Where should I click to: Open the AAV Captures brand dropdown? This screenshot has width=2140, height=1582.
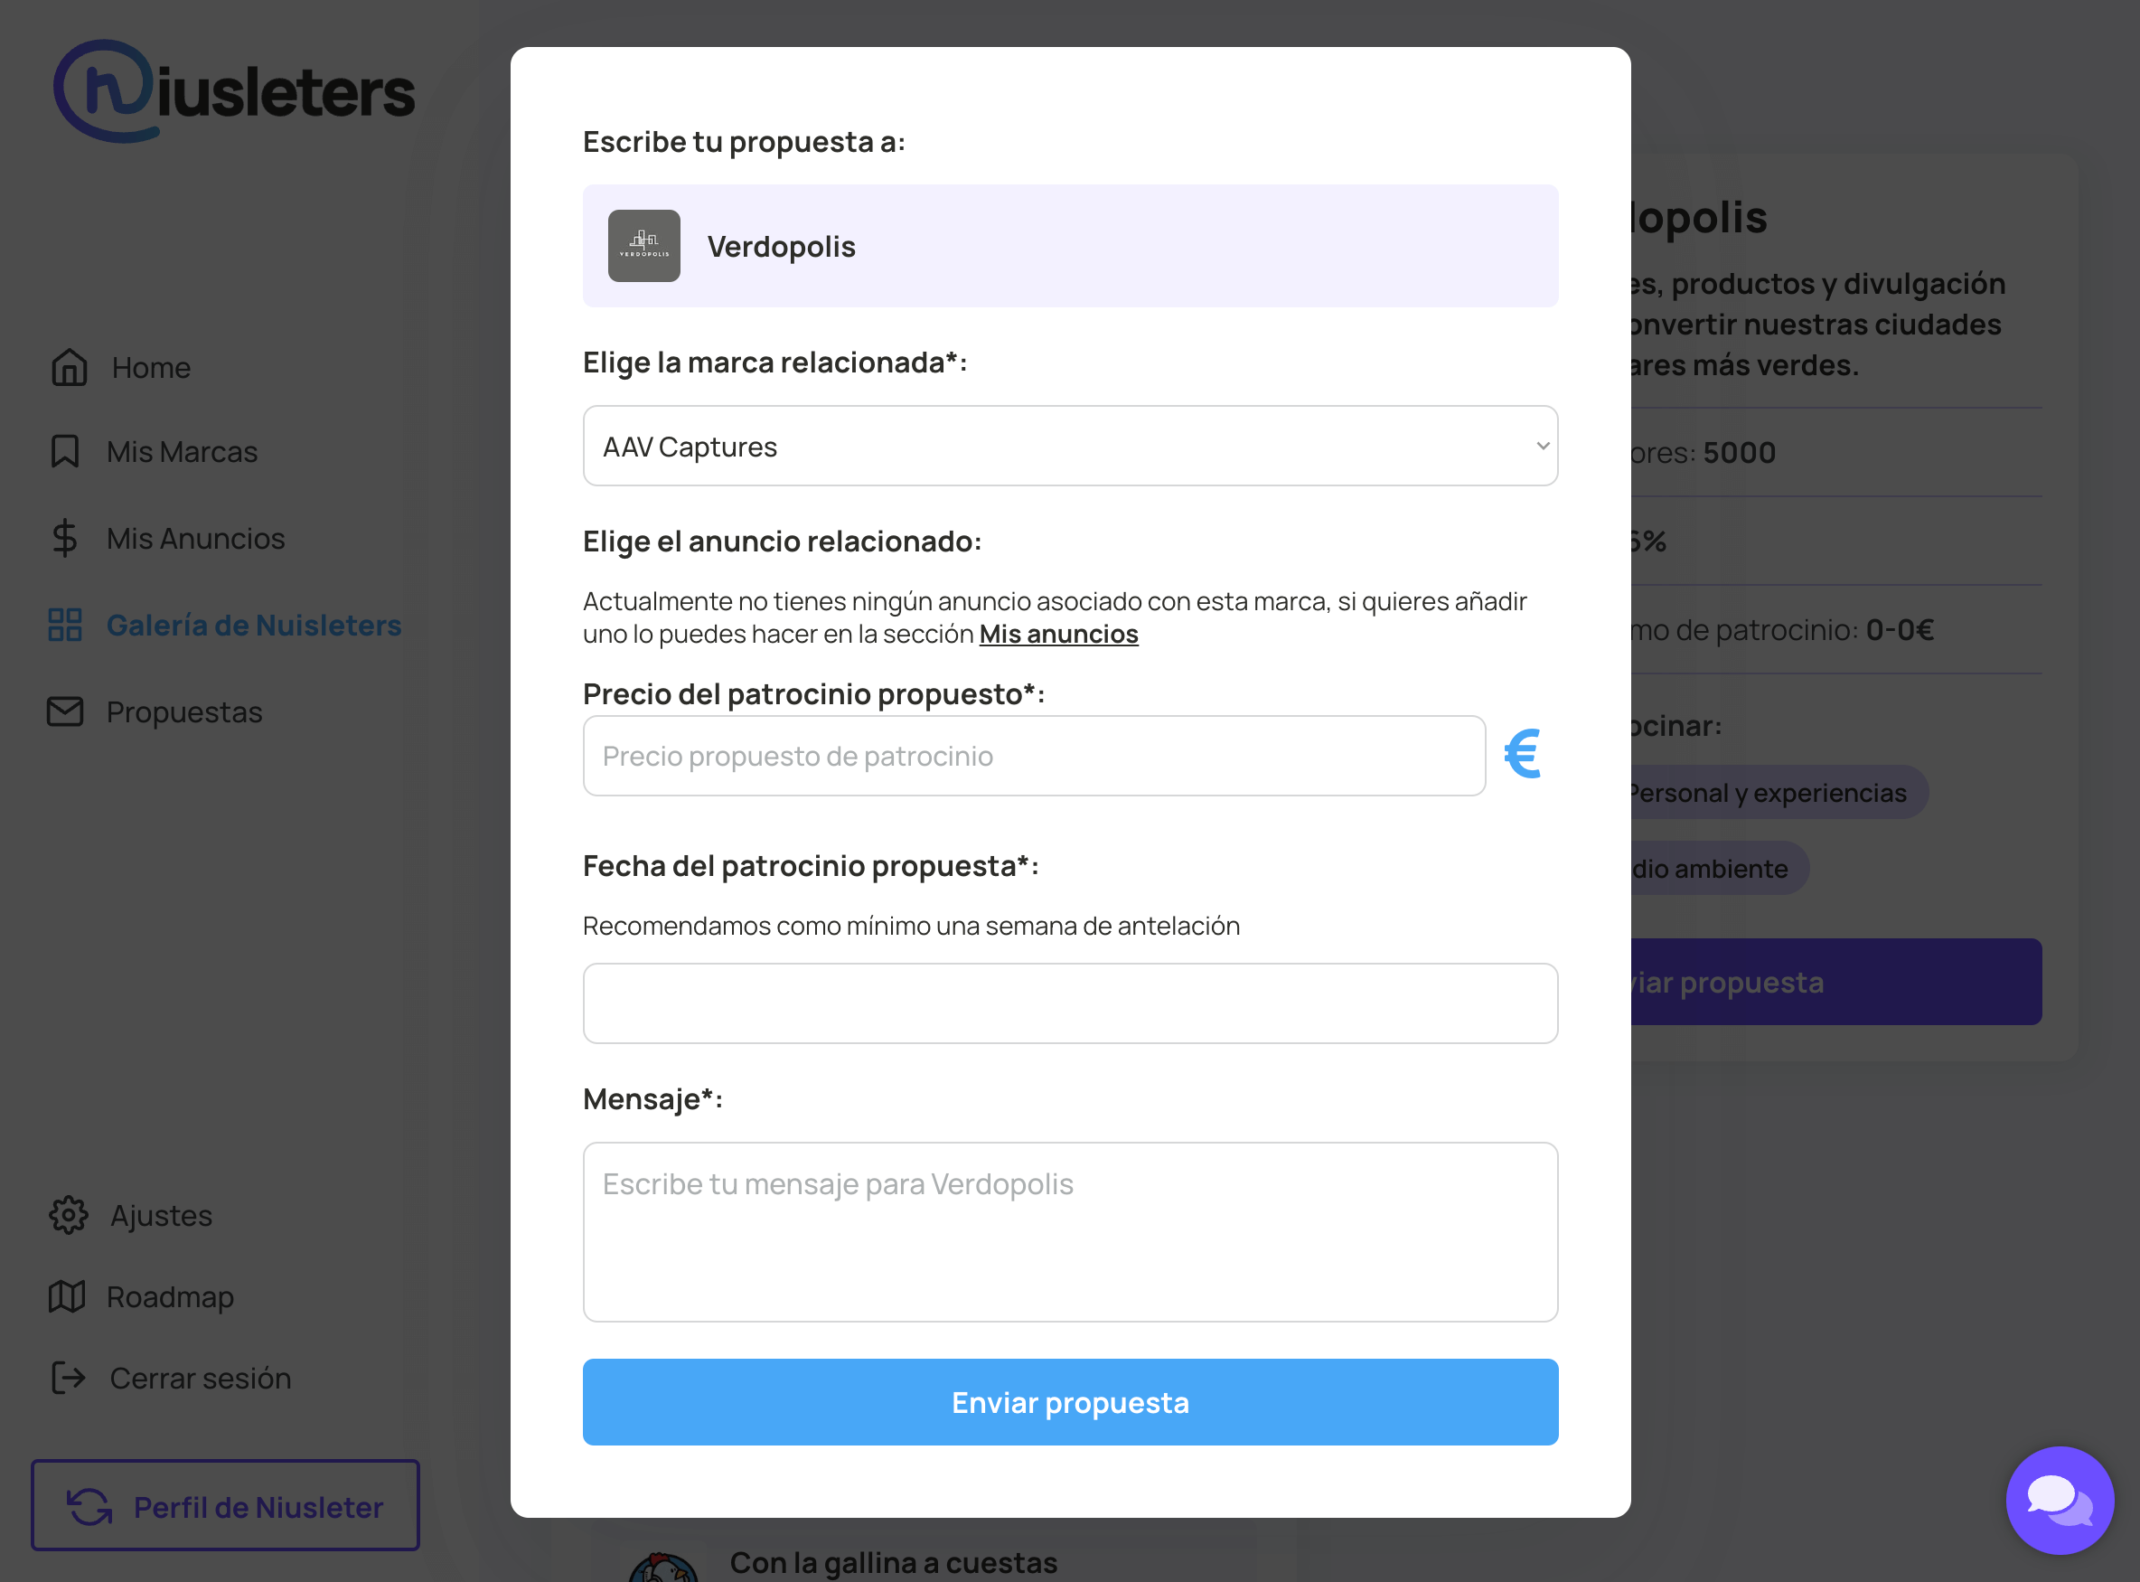[x=1070, y=447]
